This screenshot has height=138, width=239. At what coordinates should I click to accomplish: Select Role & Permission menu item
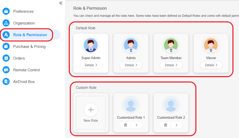pos(30,35)
